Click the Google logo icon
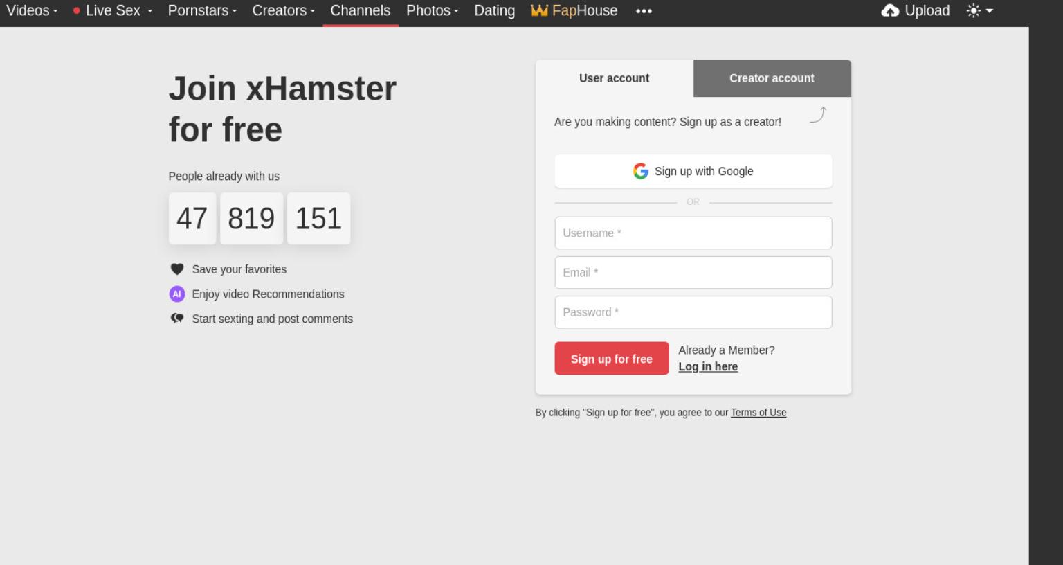 (x=641, y=171)
